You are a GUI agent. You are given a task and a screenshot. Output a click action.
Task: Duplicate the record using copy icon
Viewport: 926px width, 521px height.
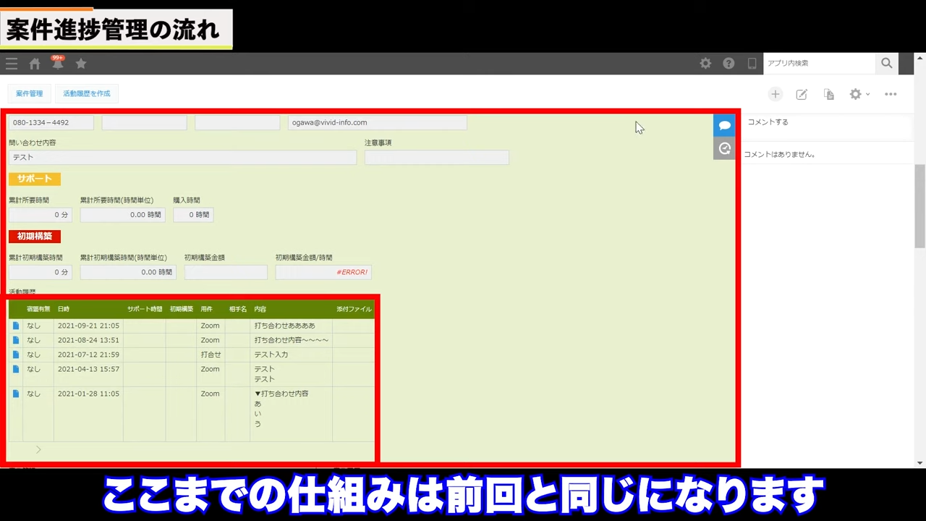pos(829,94)
